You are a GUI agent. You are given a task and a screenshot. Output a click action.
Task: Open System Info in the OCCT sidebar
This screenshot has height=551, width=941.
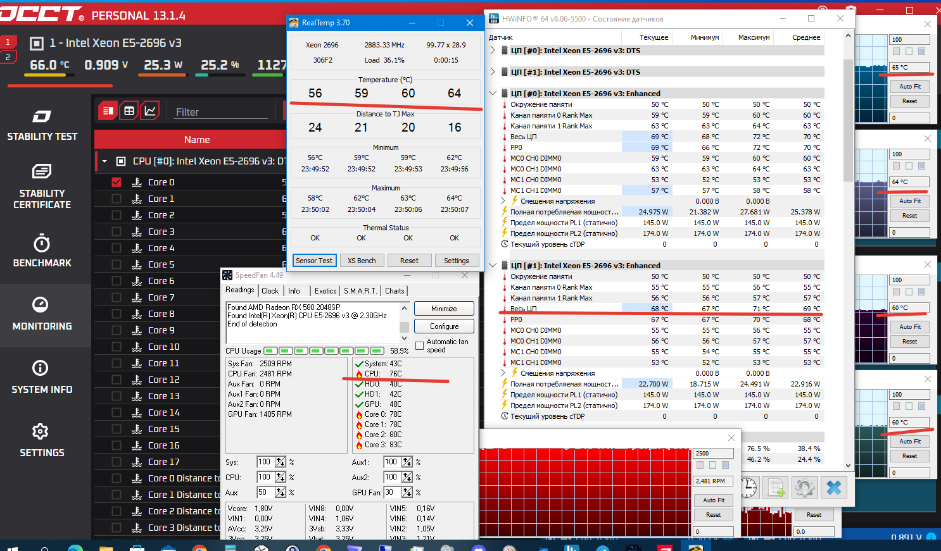coord(42,377)
